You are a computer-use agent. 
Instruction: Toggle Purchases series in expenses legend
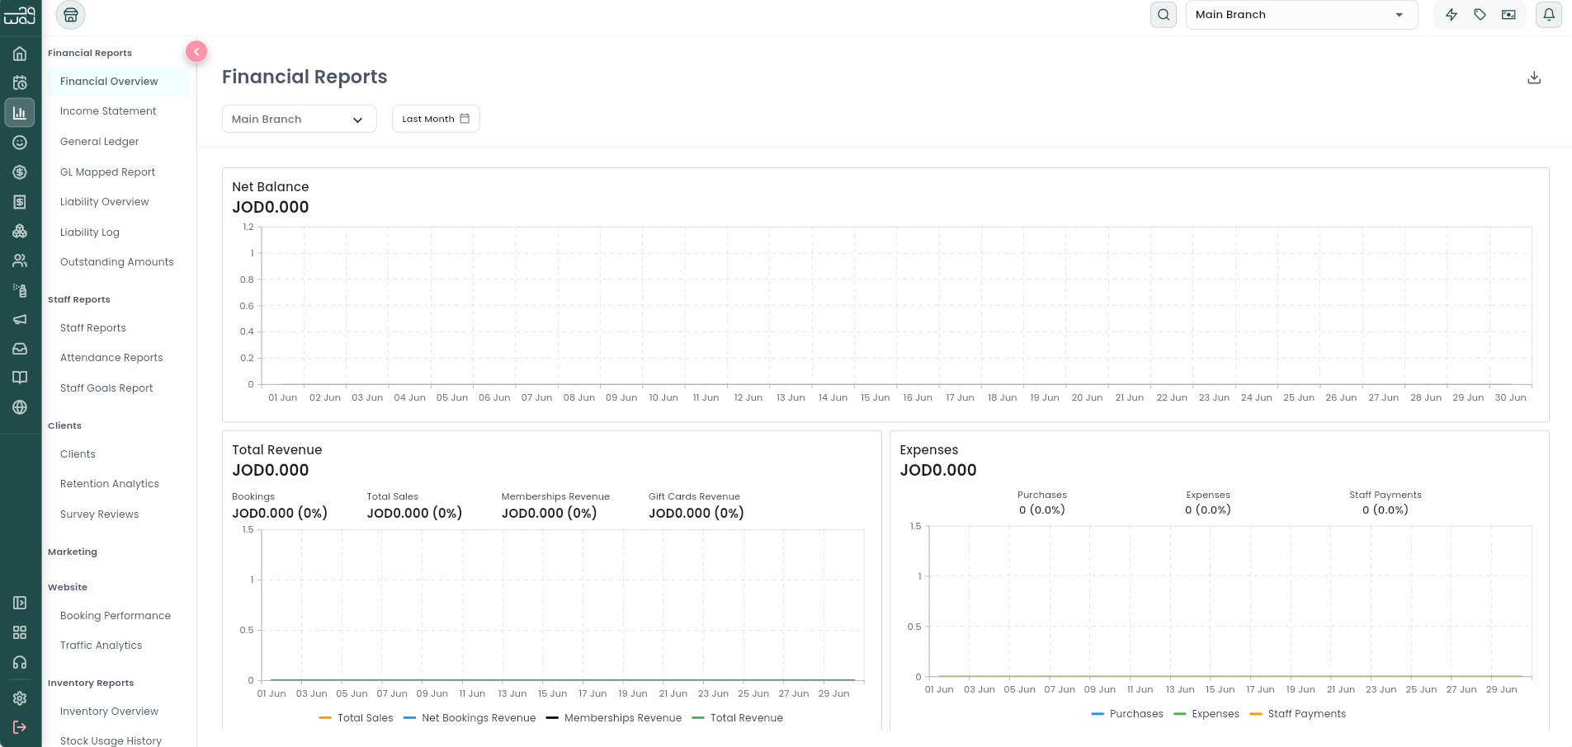tap(1126, 714)
